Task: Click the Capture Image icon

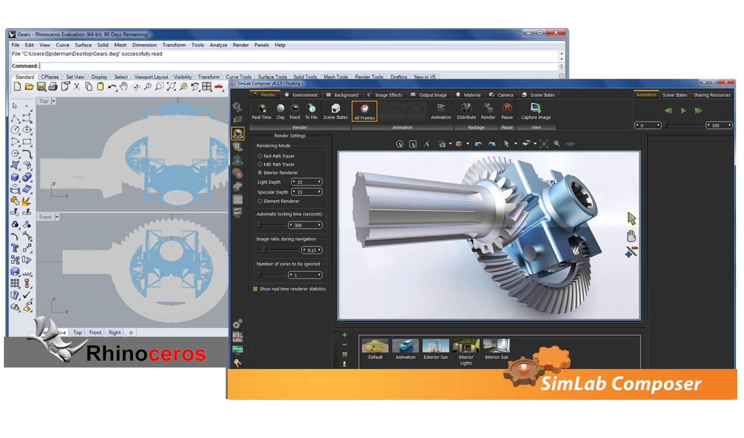Action: [536, 111]
